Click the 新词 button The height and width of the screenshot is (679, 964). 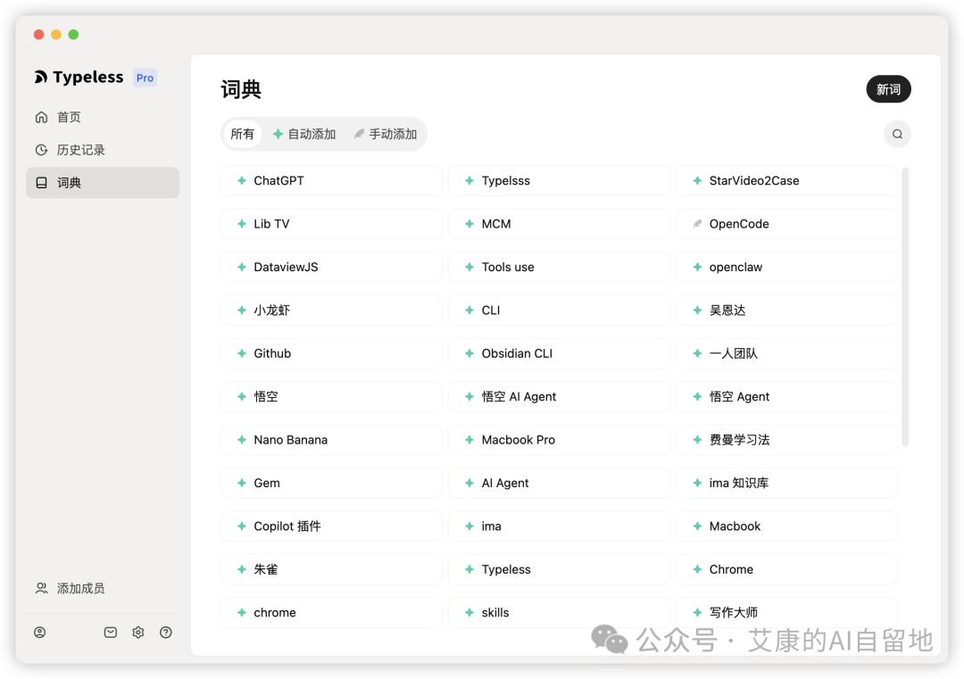point(888,89)
